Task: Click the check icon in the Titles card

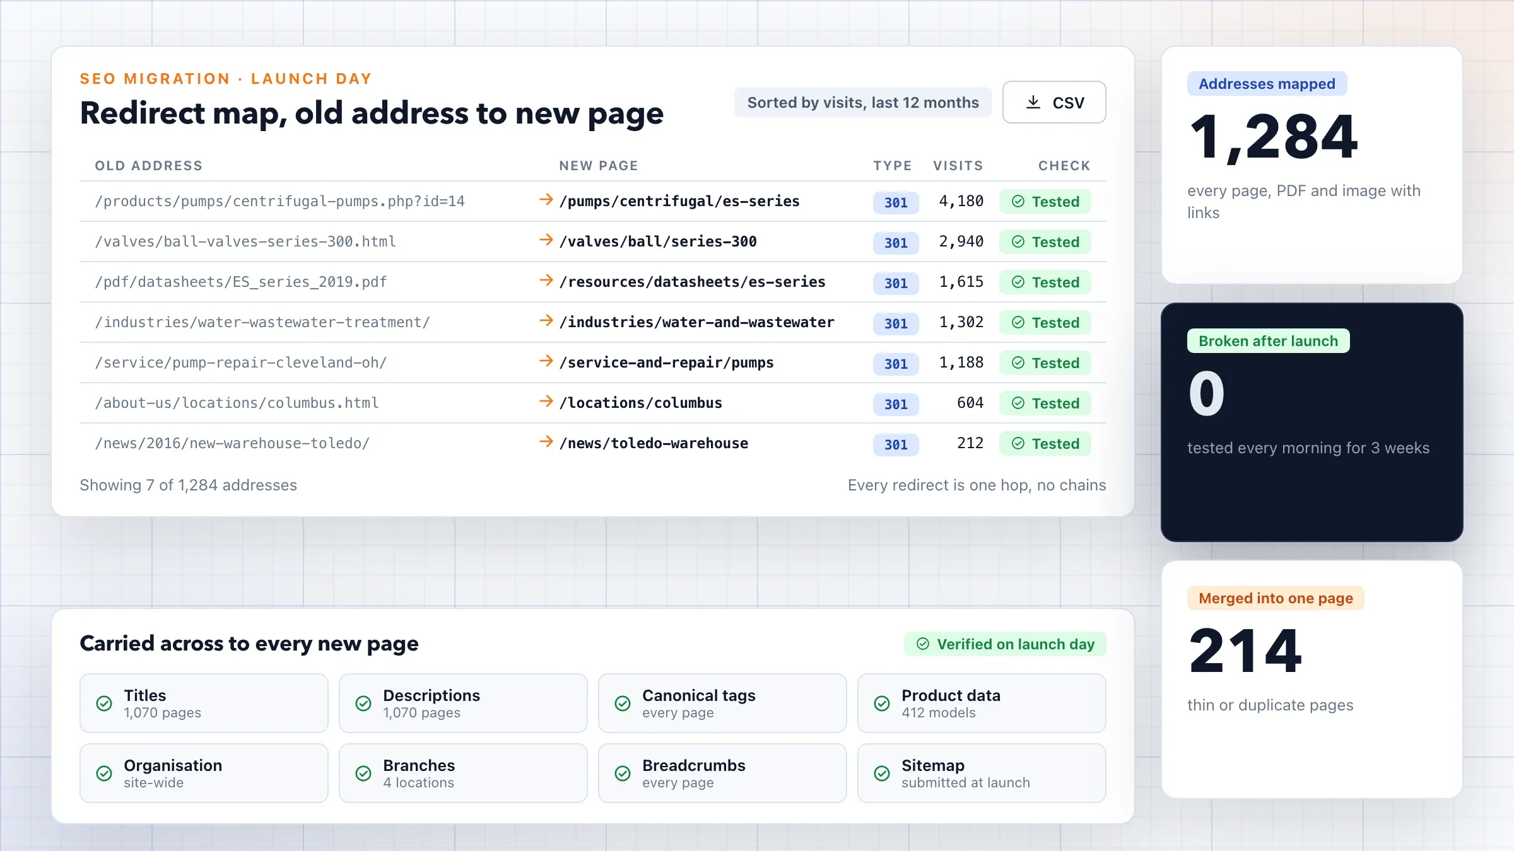Action: click(104, 703)
